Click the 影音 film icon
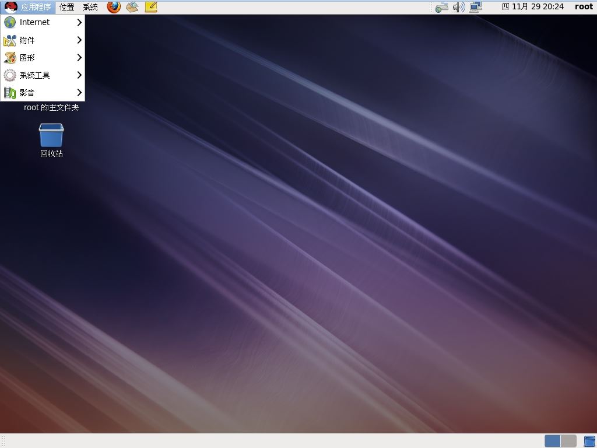The height and width of the screenshot is (448, 597). click(x=10, y=93)
